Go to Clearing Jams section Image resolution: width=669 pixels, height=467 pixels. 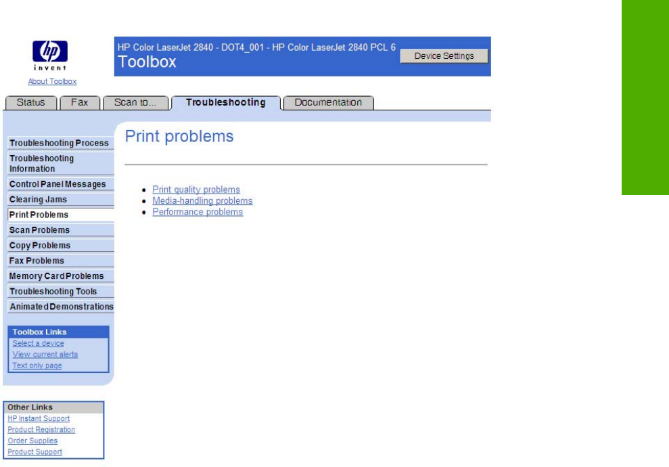(61, 200)
